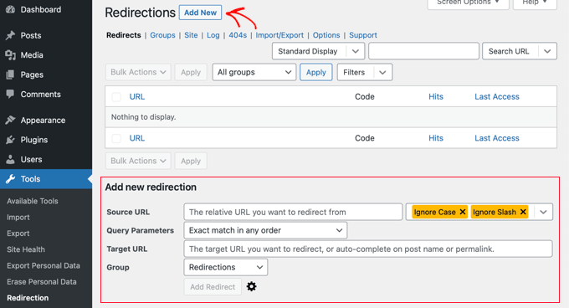Click the Users person icon

pyautogui.click(x=11, y=159)
